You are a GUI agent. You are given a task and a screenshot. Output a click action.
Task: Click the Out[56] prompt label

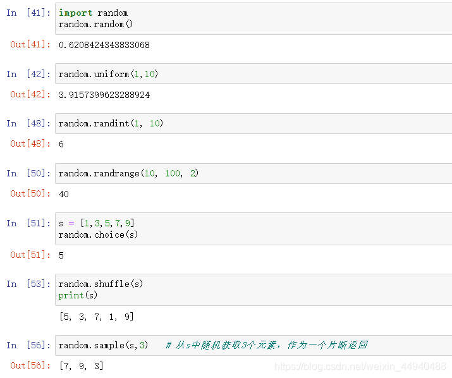pos(30,365)
